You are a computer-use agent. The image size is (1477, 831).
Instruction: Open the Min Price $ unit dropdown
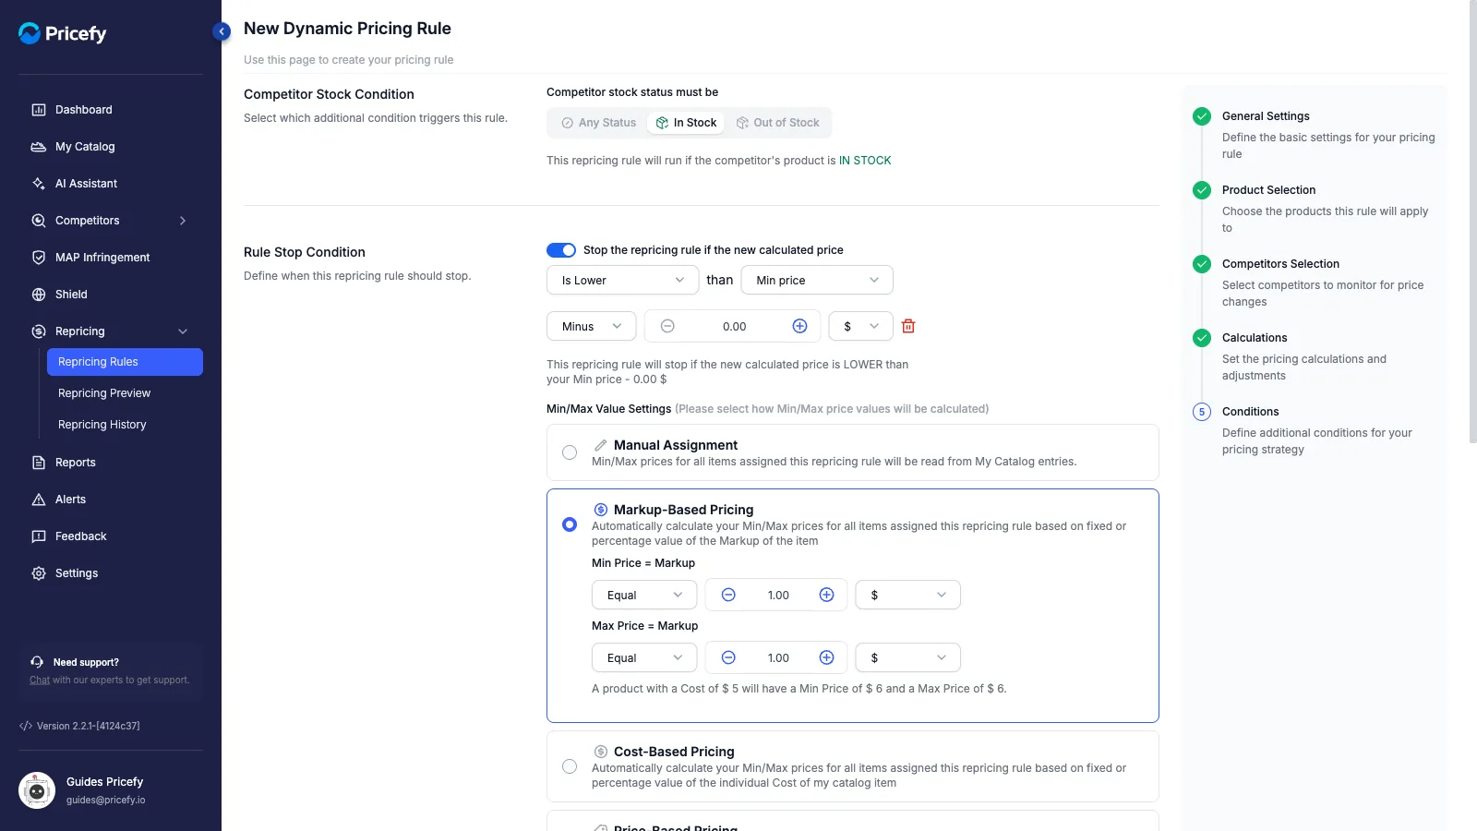(908, 595)
